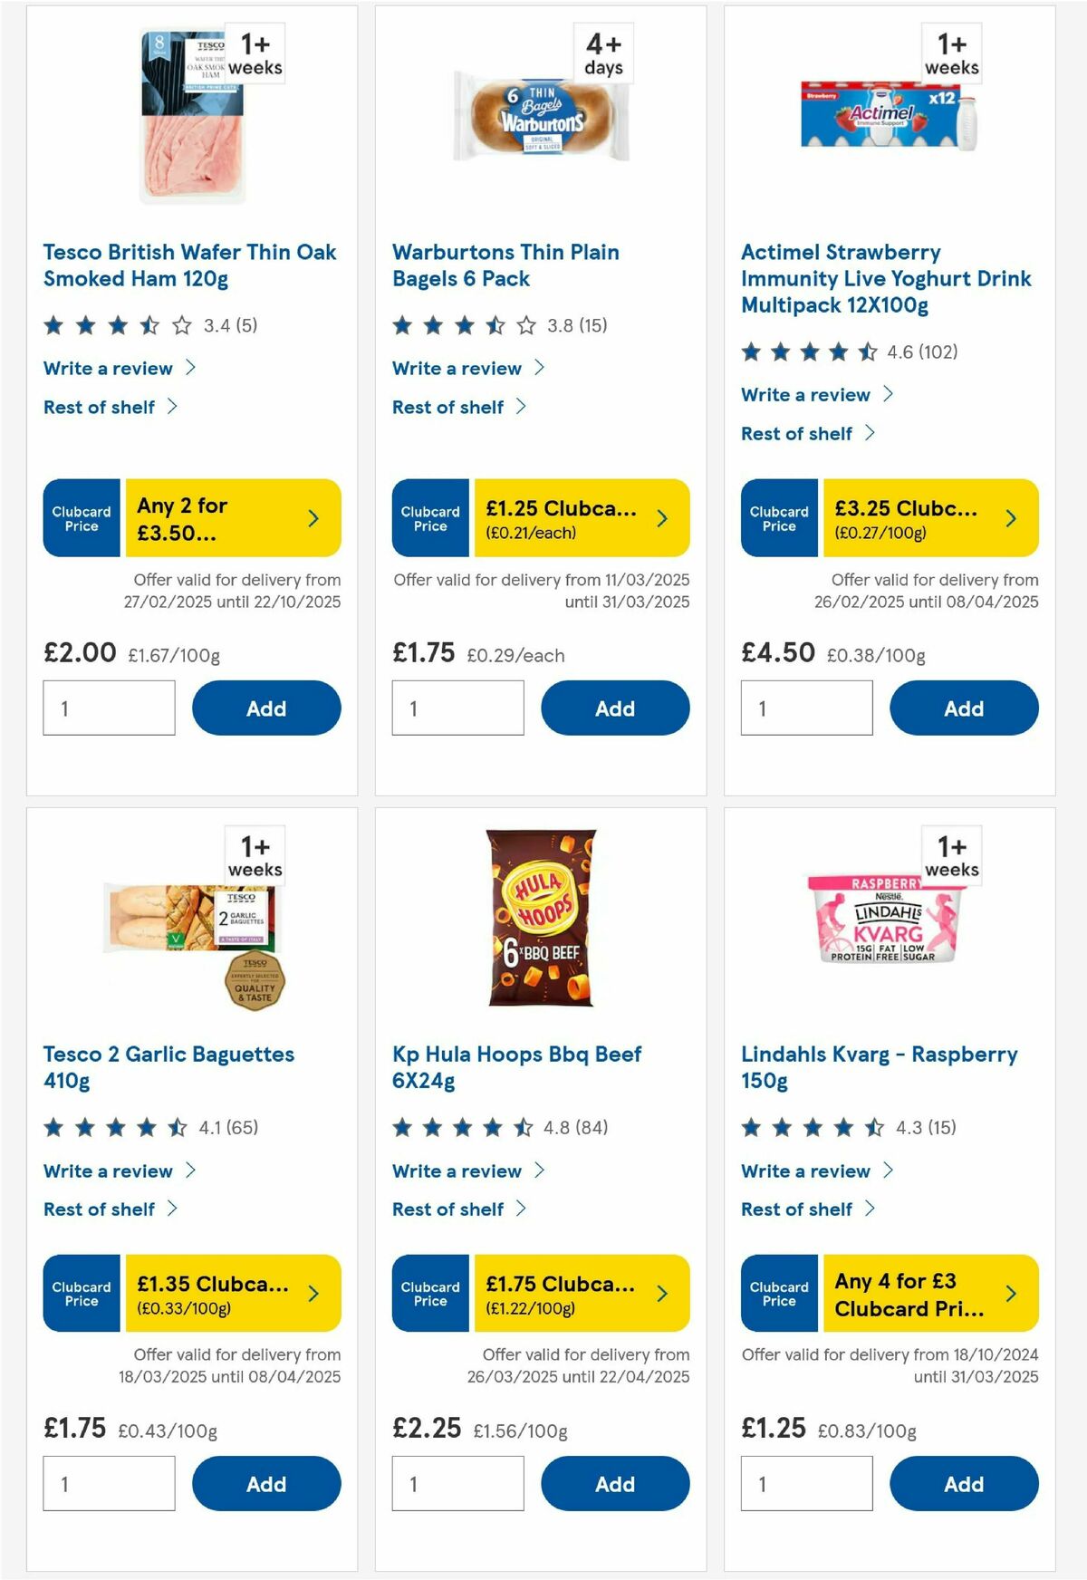Open the arrow on Lindahls Kvarg Any 4 offer
1087x1580 pixels.
(x=1010, y=1294)
